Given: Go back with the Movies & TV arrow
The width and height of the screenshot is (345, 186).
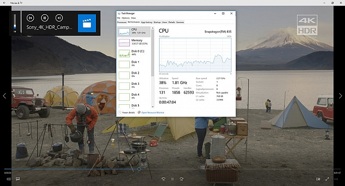Looking at the screenshot, I should (x=4, y=3).
